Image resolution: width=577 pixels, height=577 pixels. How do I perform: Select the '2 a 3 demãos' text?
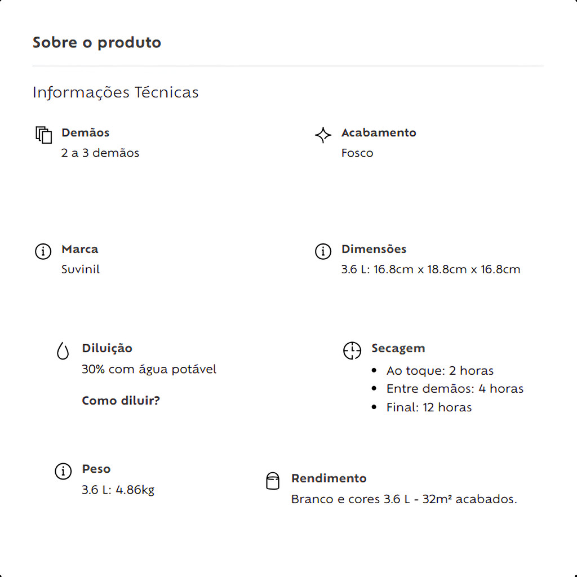(100, 153)
